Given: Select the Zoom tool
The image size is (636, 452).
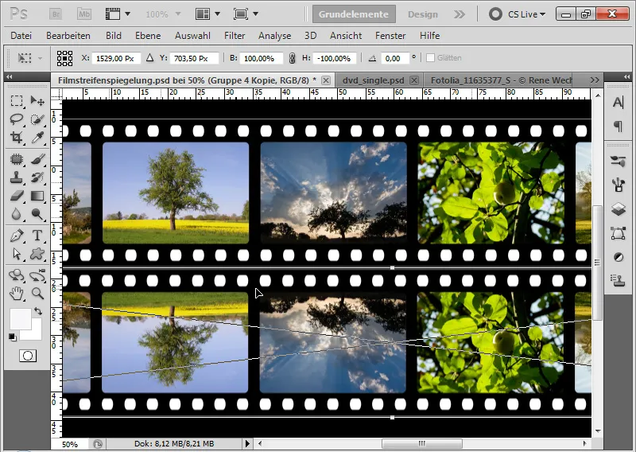Looking at the screenshot, I should tap(37, 293).
